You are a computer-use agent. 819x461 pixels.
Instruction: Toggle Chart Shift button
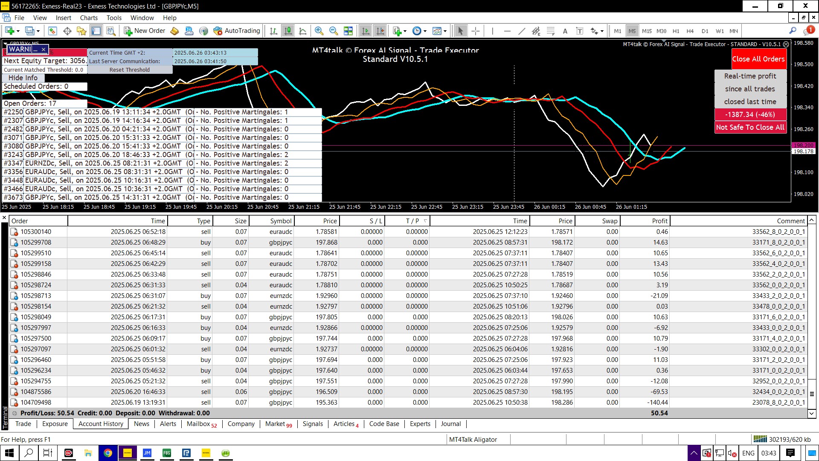380,31
